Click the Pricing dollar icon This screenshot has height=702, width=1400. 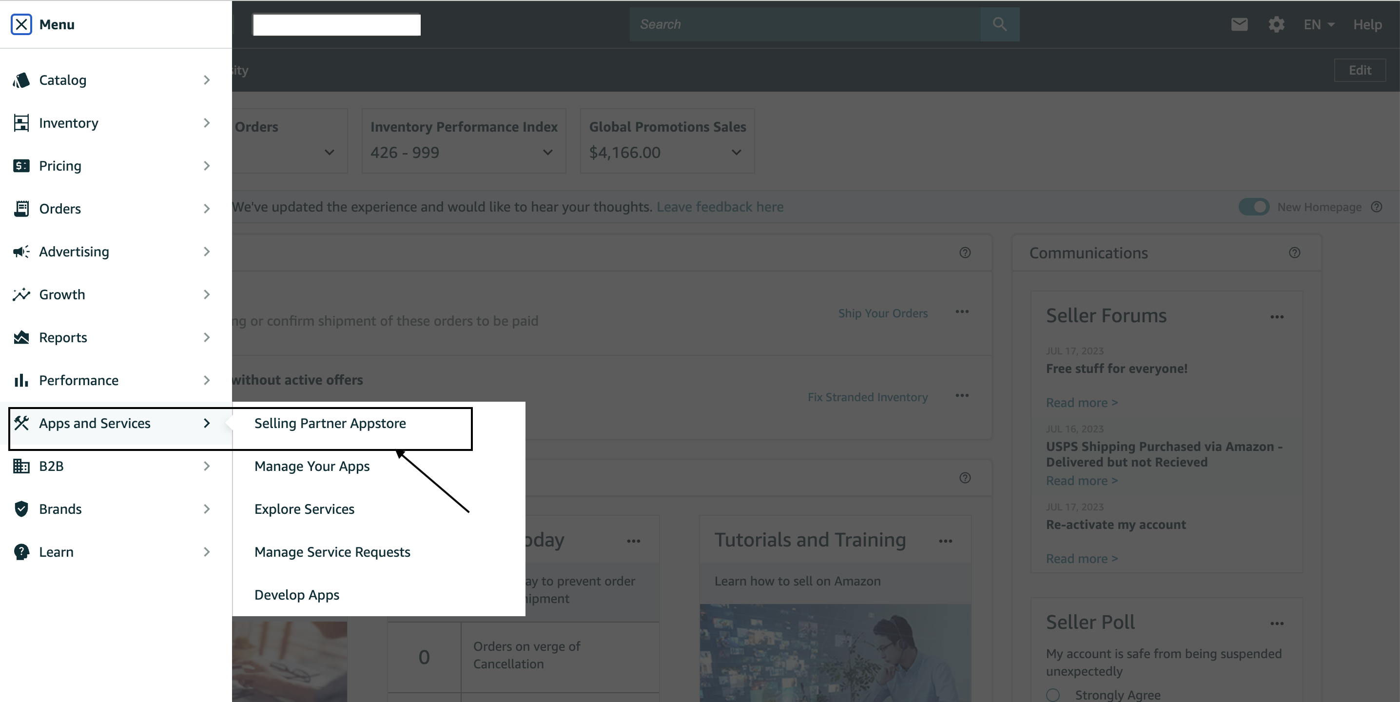[21, 166]
